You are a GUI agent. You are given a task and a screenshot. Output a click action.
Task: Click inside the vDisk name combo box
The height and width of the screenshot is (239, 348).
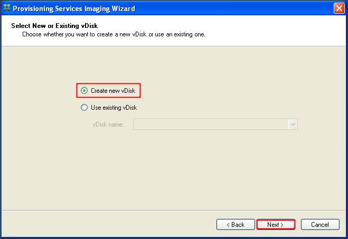tap(210, 124)
